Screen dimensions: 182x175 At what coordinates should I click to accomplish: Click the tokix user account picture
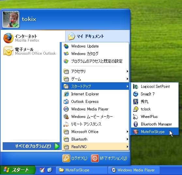11,19
